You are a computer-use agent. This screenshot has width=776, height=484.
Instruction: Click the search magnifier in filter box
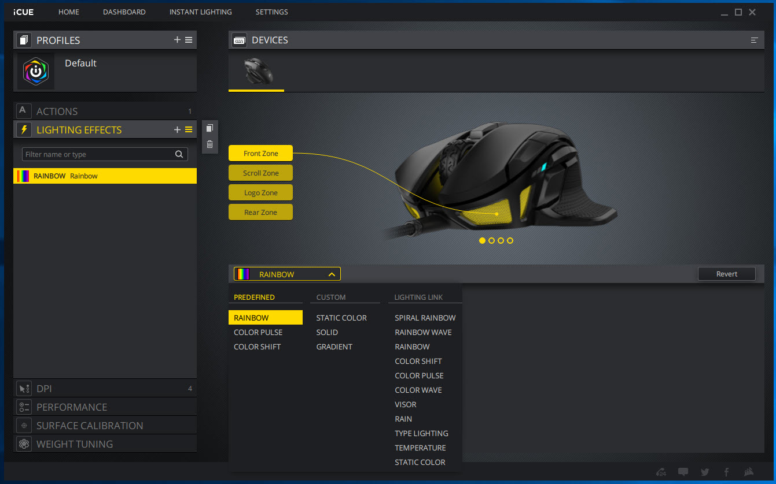coord(179,154)
